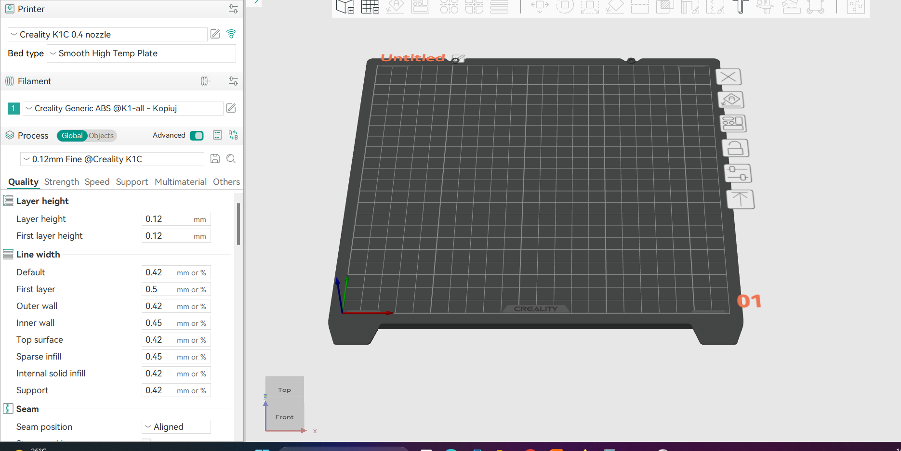
Task: Click the compare presets icon
Action: (233, 135)
